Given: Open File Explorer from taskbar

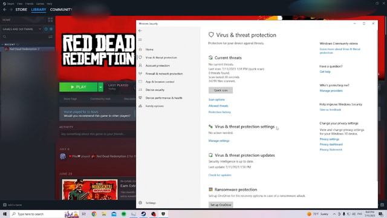Looking at the screenshot, I should coord(104,214).
